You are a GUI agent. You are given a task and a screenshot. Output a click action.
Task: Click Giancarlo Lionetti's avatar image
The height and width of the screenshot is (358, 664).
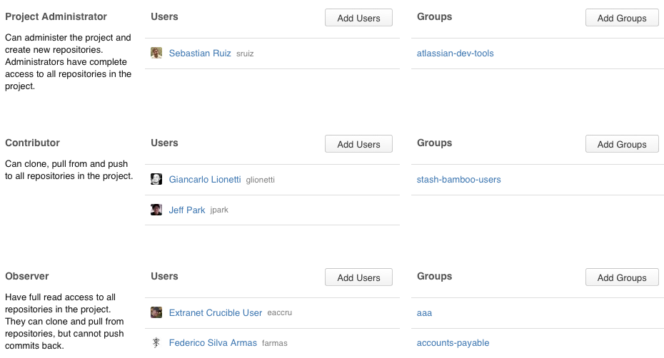156,179
